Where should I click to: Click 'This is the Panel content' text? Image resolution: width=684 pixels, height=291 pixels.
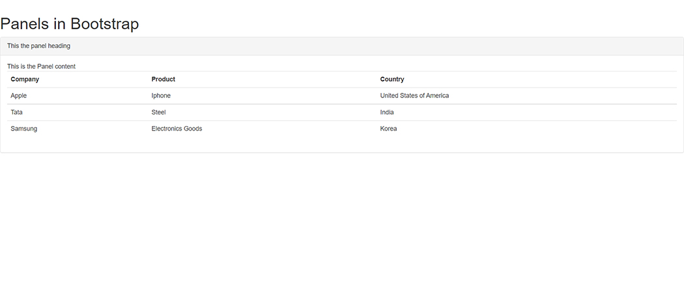[x=41, y=66]
